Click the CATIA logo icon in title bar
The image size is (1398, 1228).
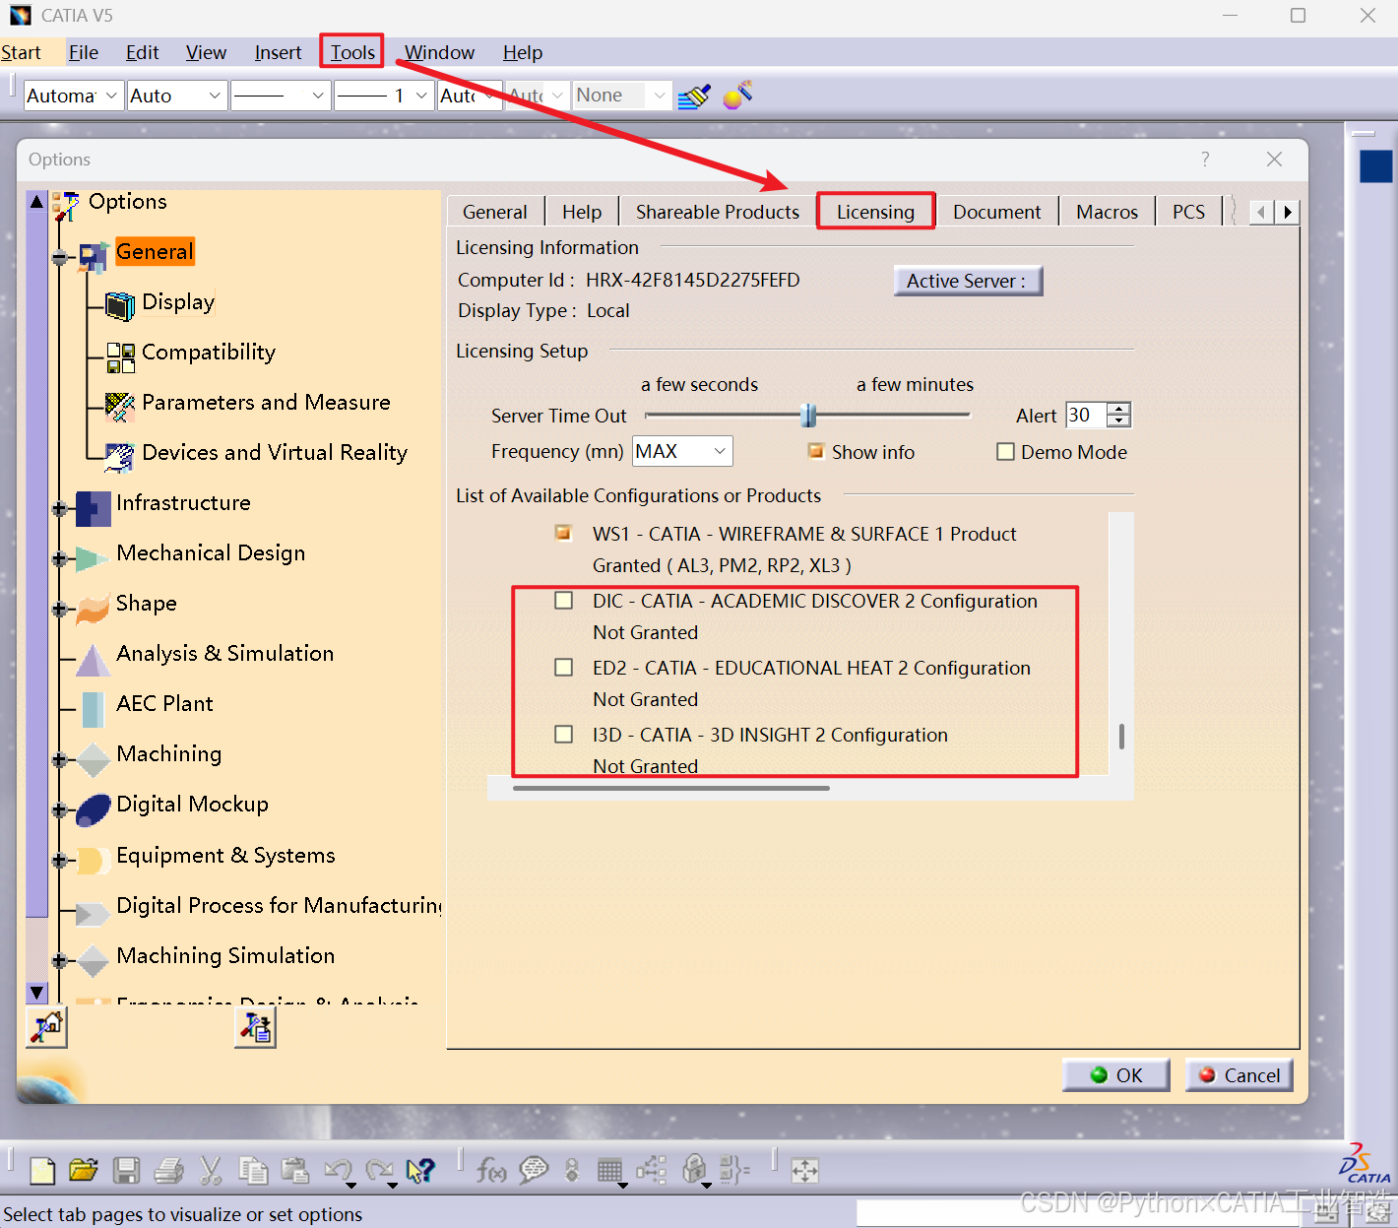(x=21, y=16)
